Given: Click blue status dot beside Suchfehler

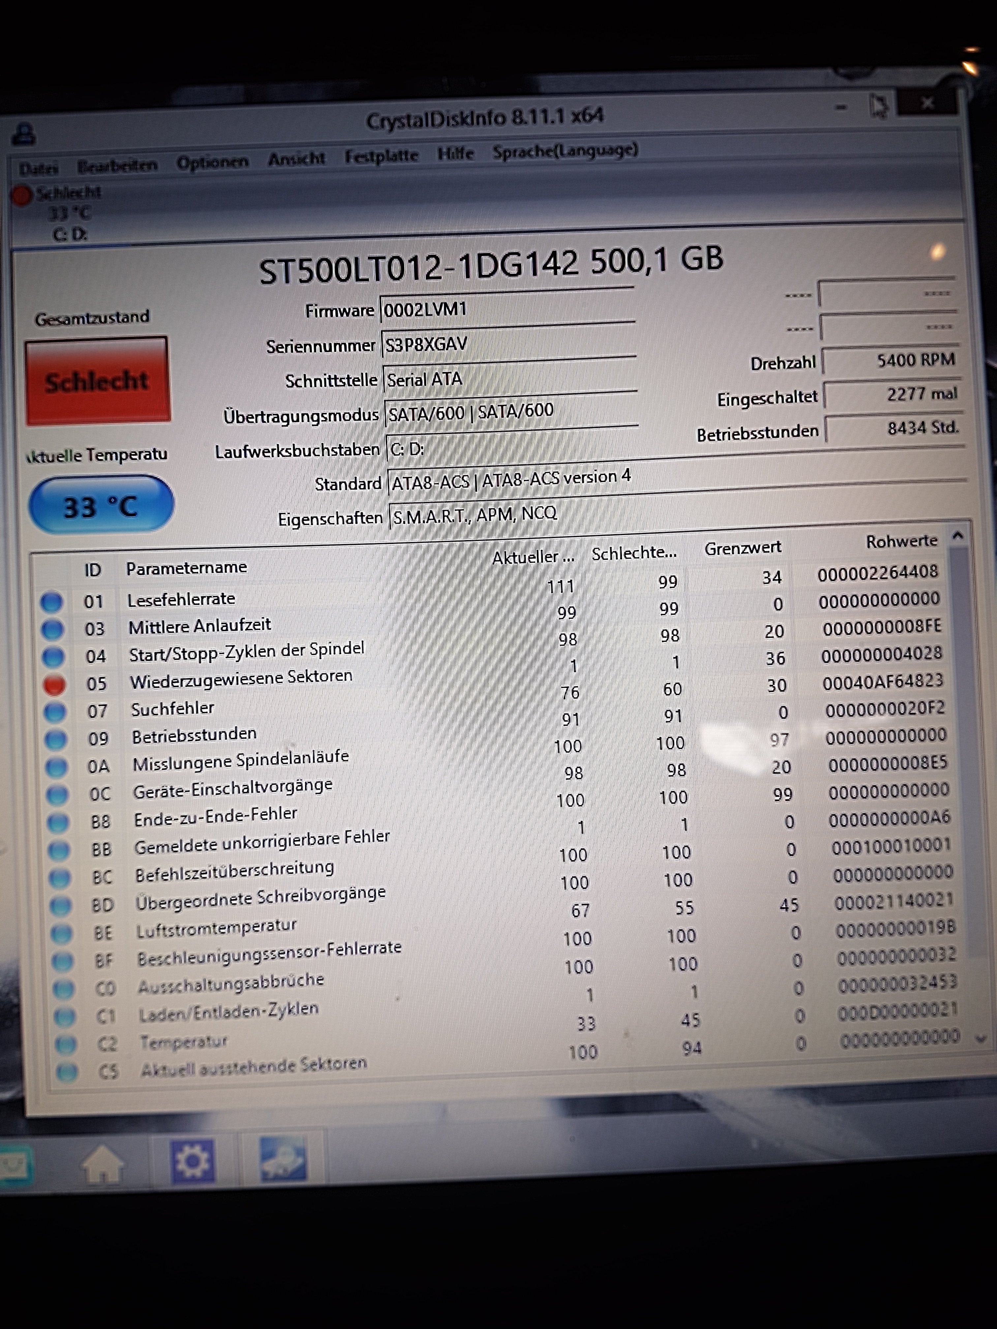Looking at the screenshot, I should click(55, 711).
